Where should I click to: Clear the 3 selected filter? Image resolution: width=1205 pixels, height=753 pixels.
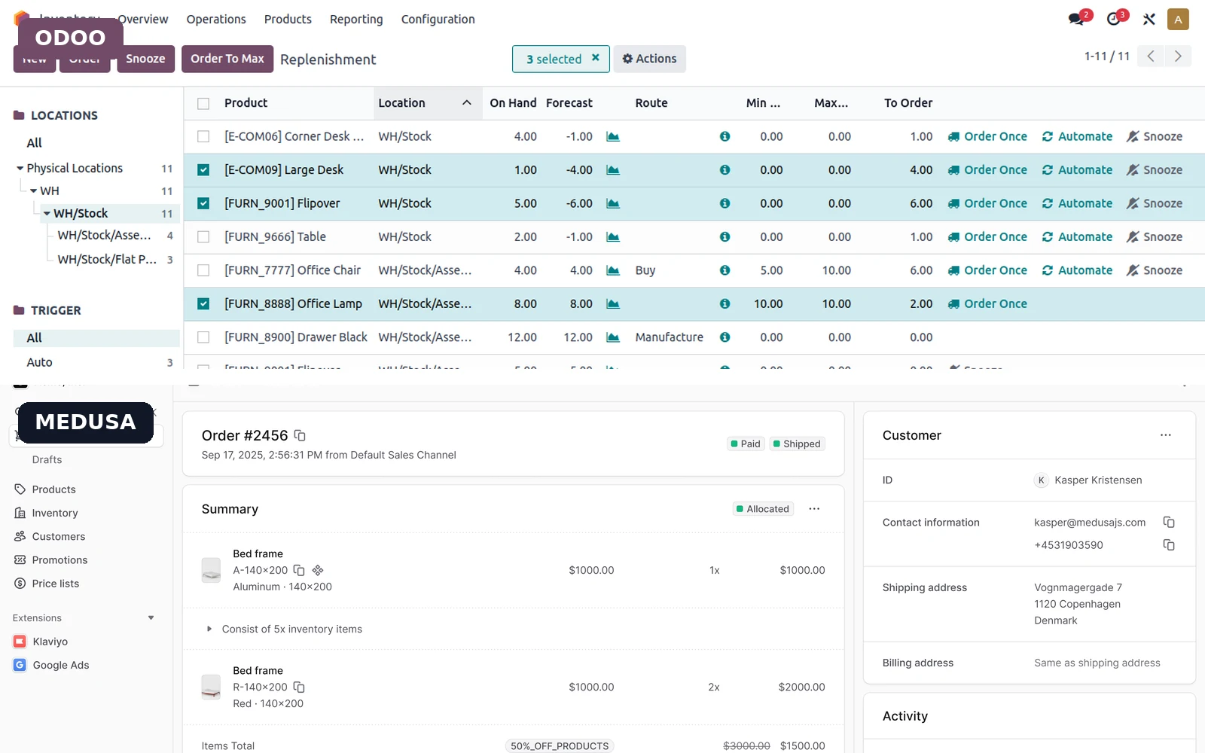[595, 58]
